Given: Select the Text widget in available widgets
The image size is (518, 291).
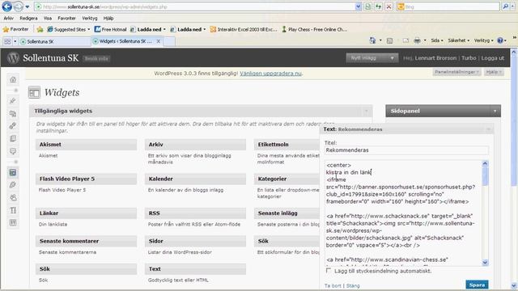Looking at the screenshot, I should 195,269.
